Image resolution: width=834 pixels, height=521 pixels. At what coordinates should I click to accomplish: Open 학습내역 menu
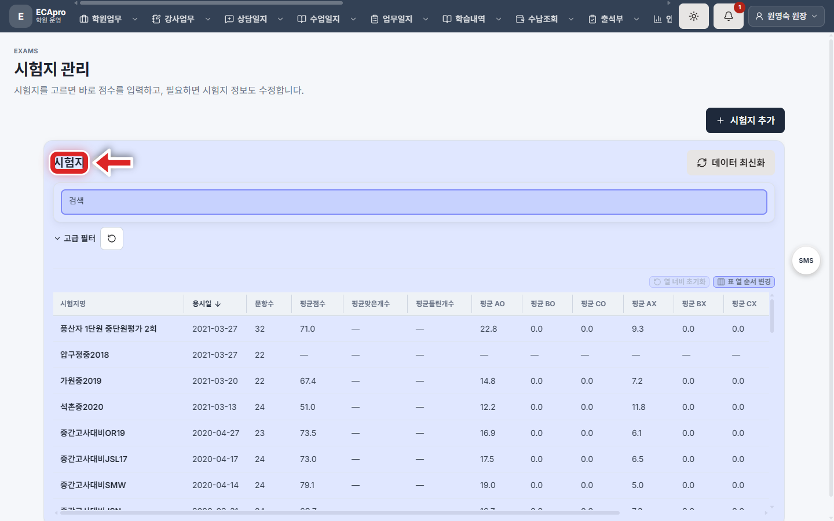464,19
